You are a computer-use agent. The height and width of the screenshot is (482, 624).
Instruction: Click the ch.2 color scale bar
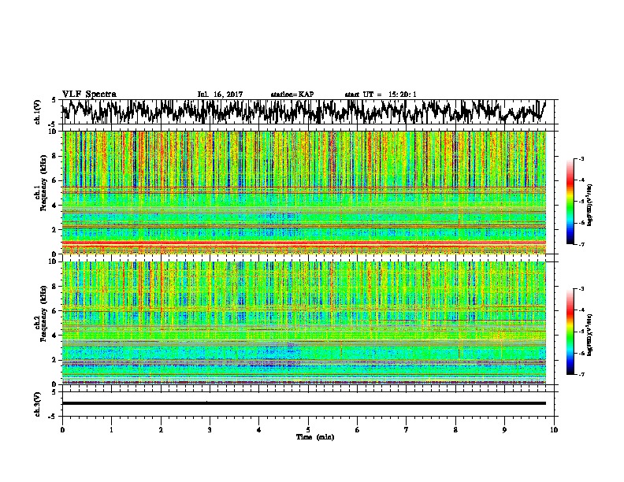pyautogui.click(x=570, y=332)
